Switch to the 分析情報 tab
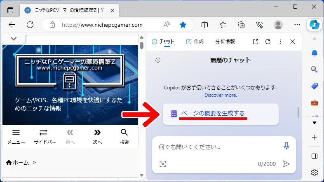Screen dimensions: 324x182 click(x=225, y=42)
